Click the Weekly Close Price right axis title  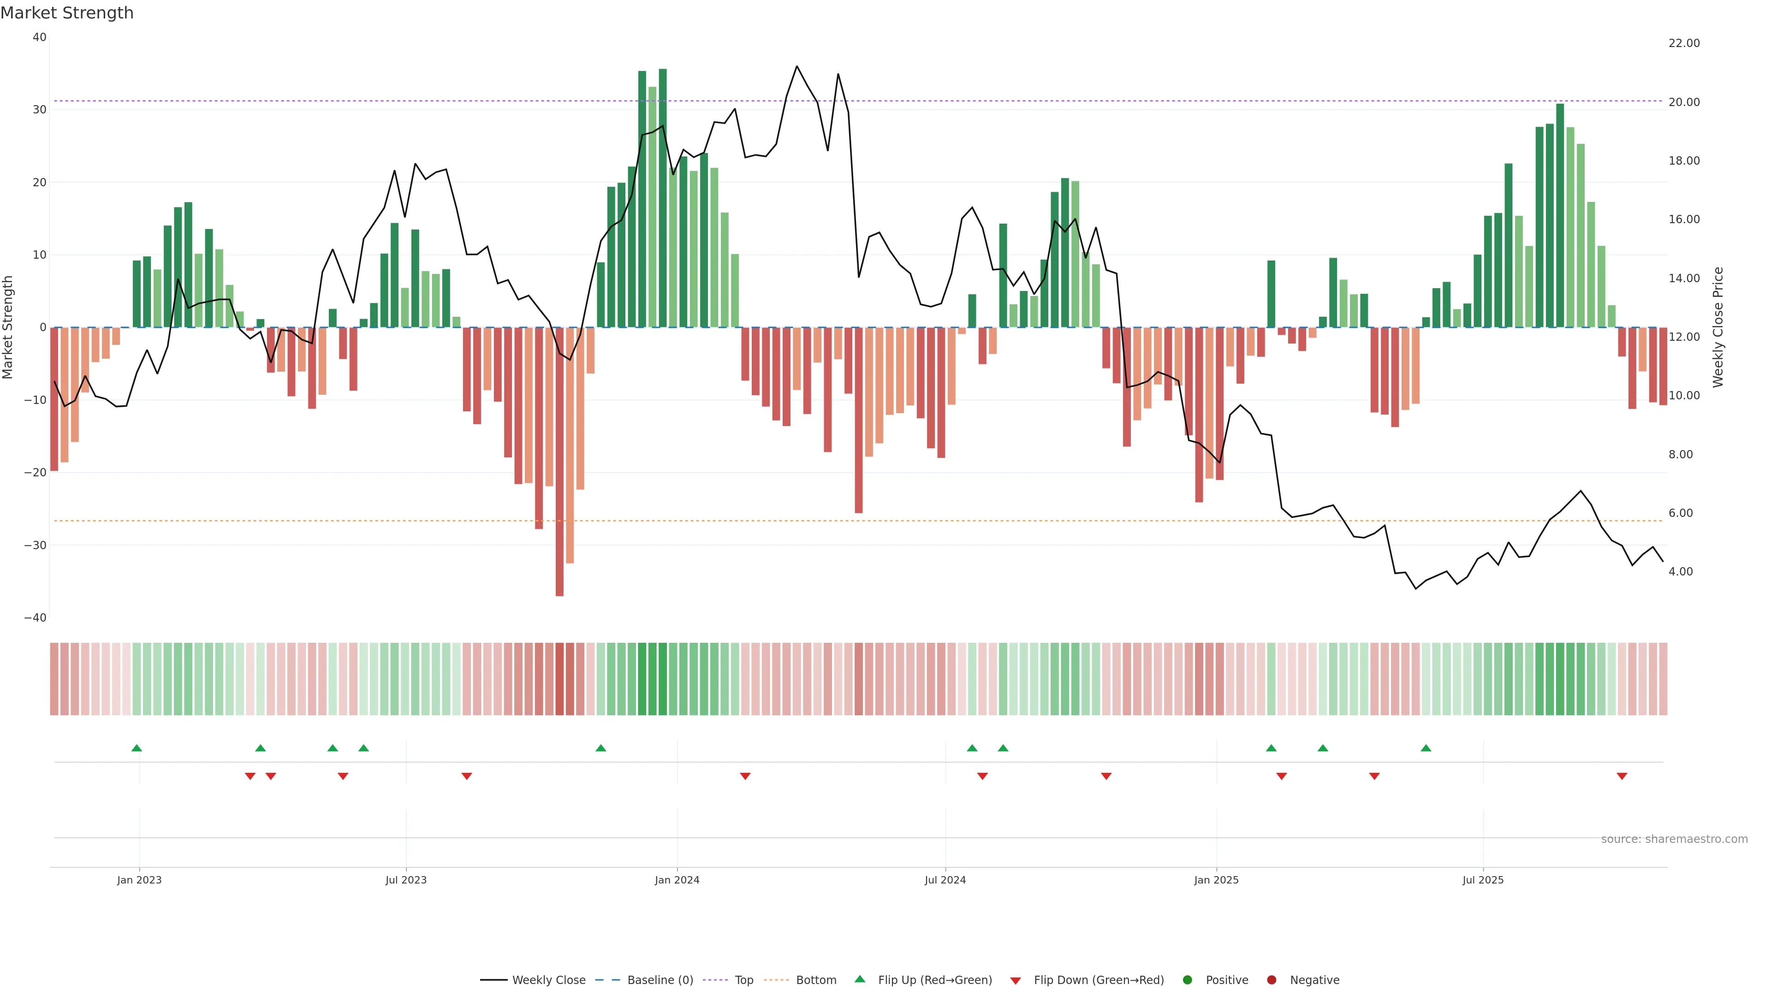pos(1718,327)
